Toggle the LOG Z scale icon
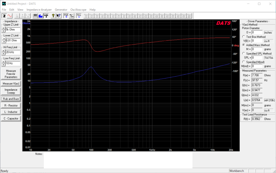This screenshot has height=173, width=276. [x=46, y=16]
